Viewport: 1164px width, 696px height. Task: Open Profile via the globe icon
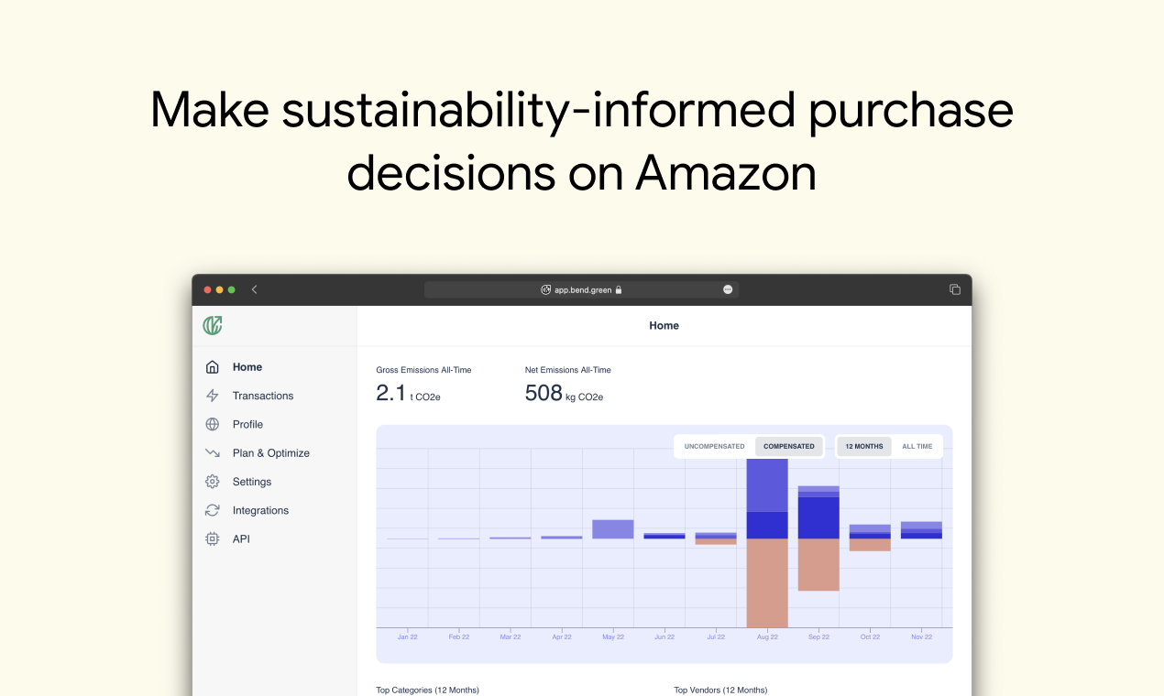213,424
